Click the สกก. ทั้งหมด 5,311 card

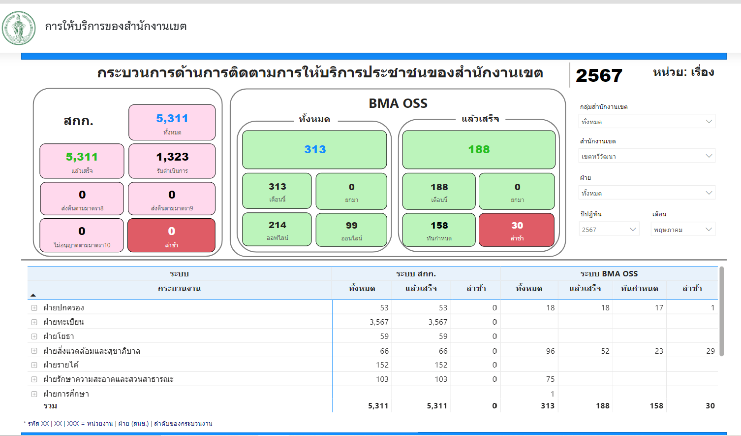click(172, 123)
